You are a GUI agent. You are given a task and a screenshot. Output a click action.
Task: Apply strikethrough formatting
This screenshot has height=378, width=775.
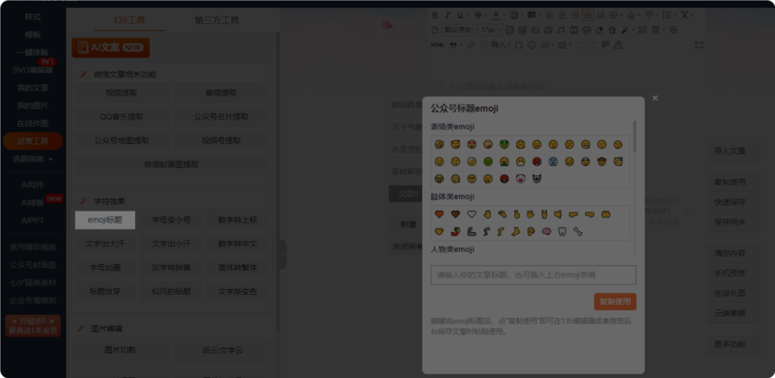pos(478,15)
